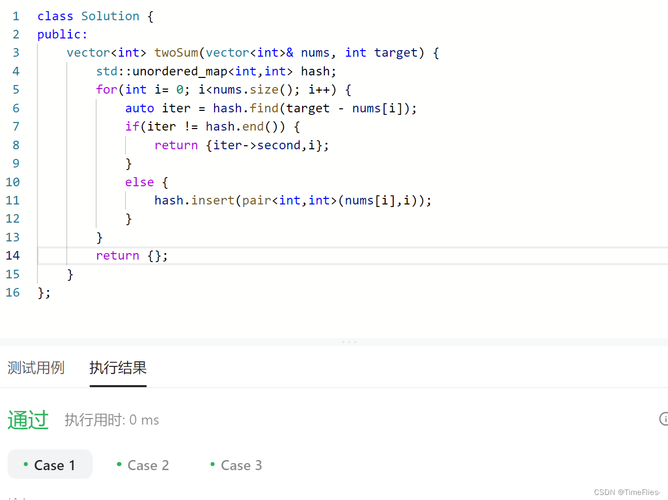This screenshot has height=500, width=668.
Task: Open Case 2 result
Action: pos(143,465)
